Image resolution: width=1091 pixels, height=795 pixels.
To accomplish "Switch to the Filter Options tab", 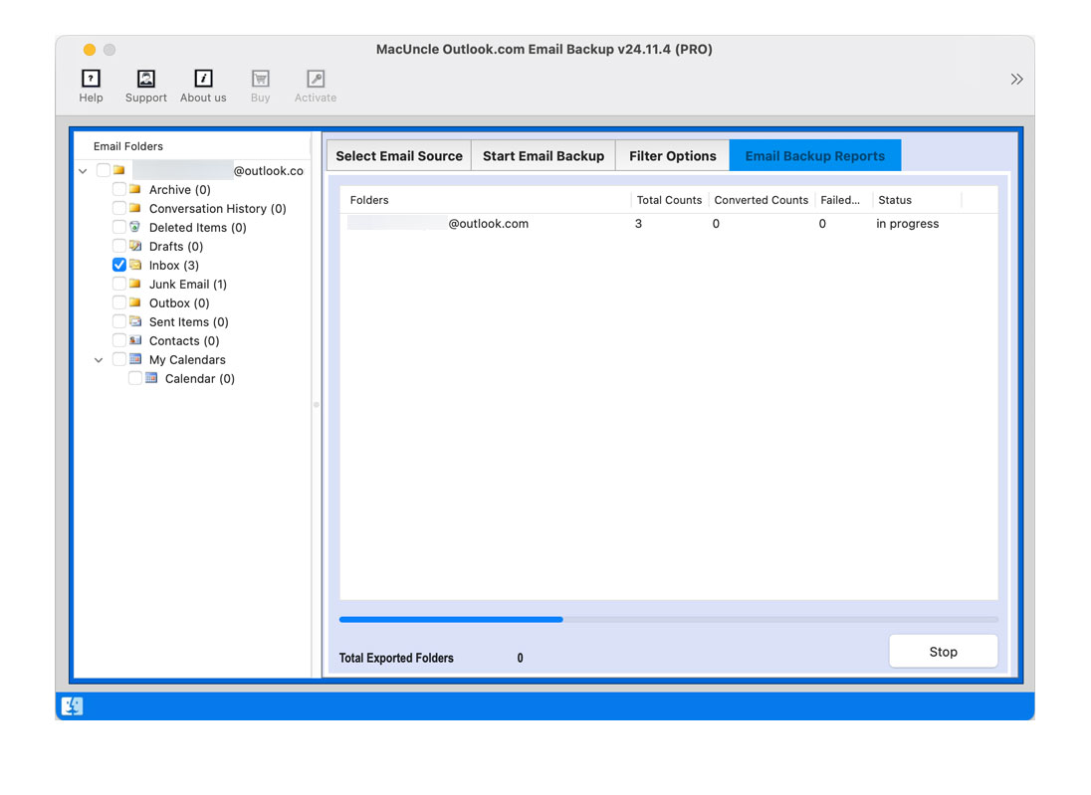I will pyautogui.click(x=672, y=155).
